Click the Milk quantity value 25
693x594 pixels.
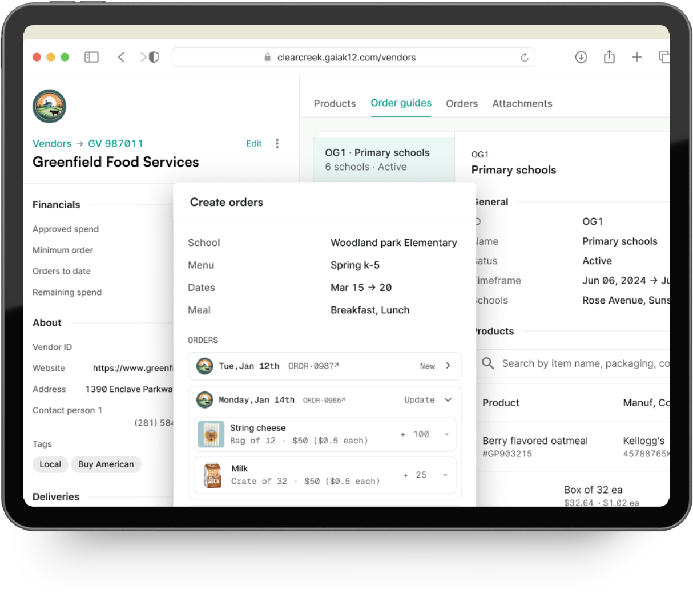(421, 475)
